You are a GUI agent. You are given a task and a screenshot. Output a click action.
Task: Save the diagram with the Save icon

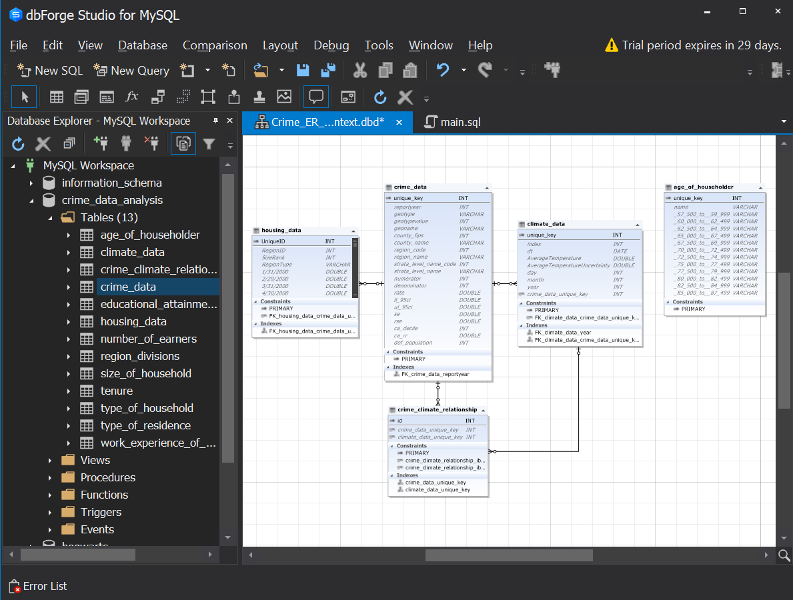[303, 70]
